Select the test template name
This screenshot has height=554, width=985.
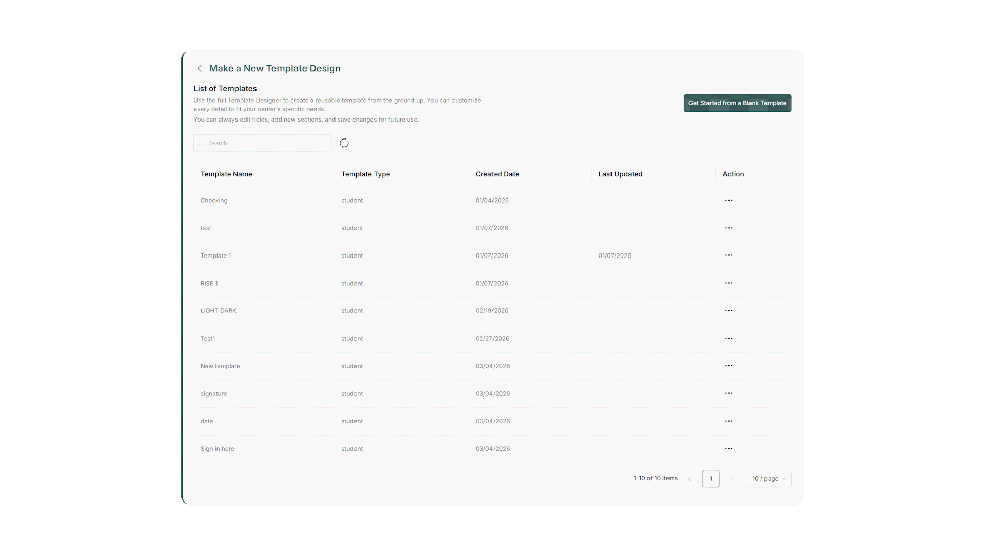[206, 228]
